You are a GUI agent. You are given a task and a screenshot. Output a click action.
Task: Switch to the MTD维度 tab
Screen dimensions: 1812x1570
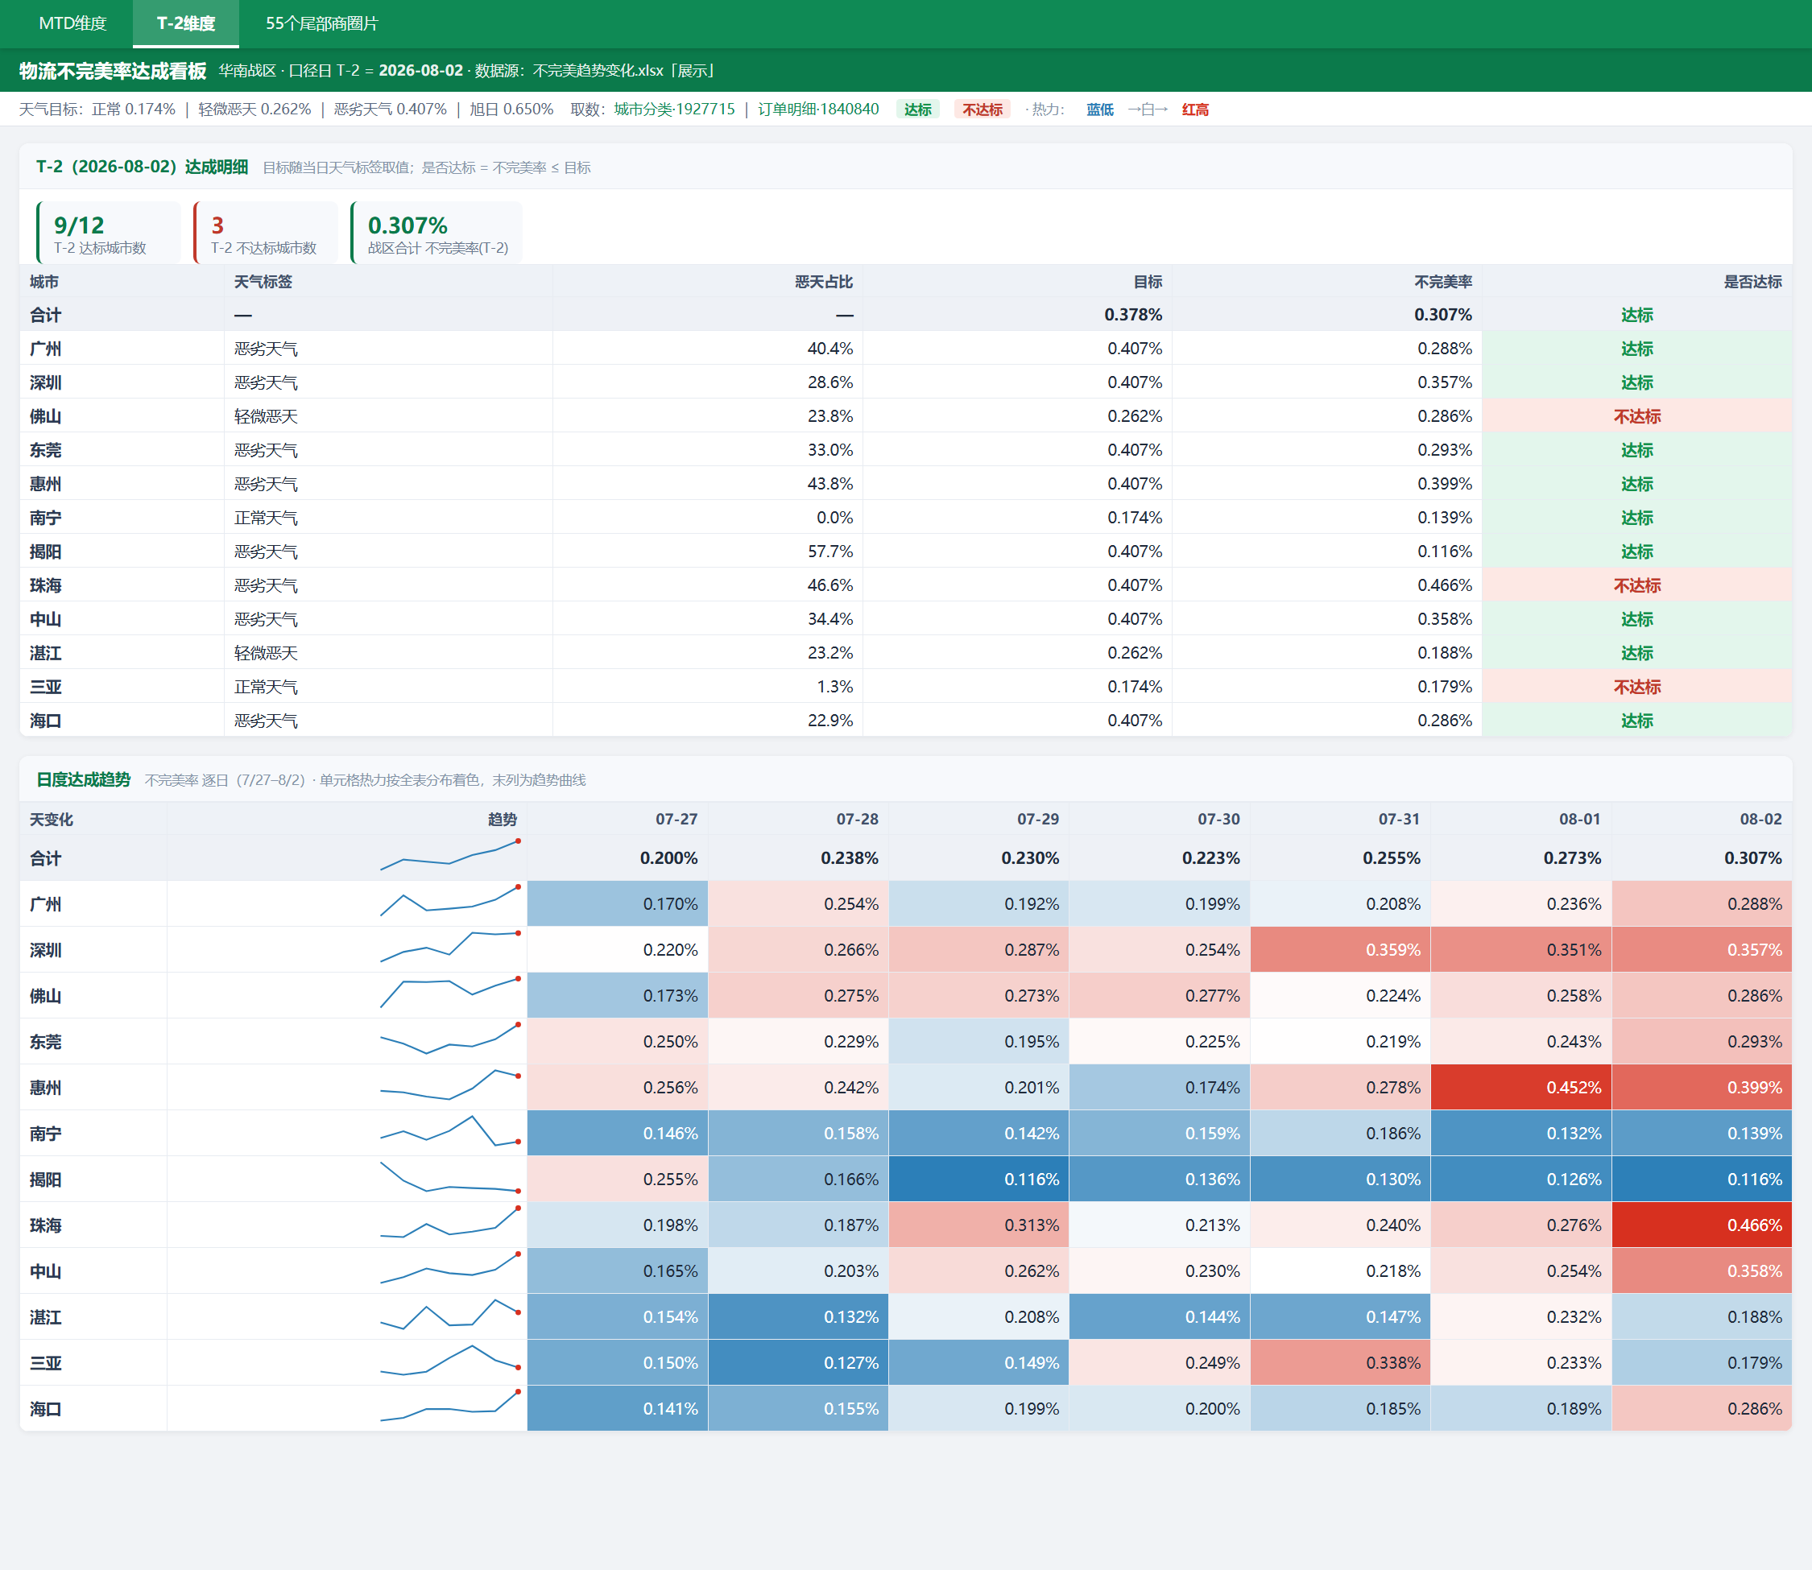[x=72, y=23]
